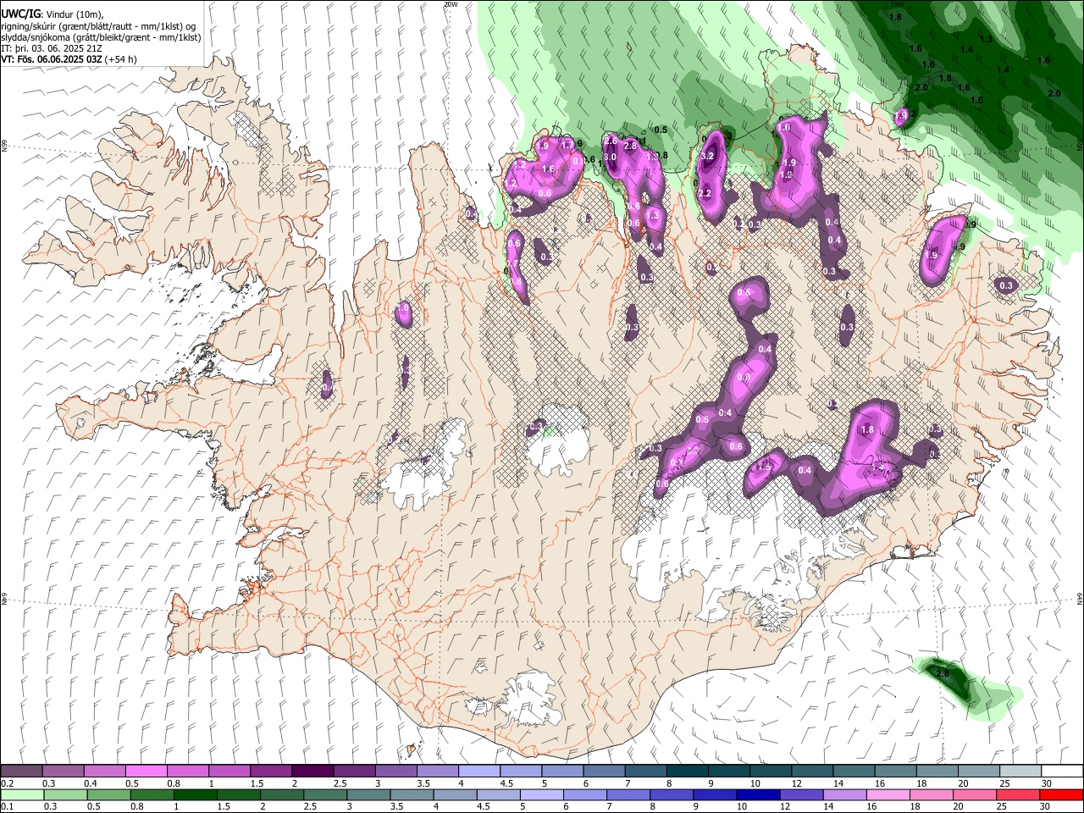This screenshot has height=813, width=1084.
Task: Click the "IT: þri. 03. 06. 2025 21Z" line
Action: click(53, 48)
